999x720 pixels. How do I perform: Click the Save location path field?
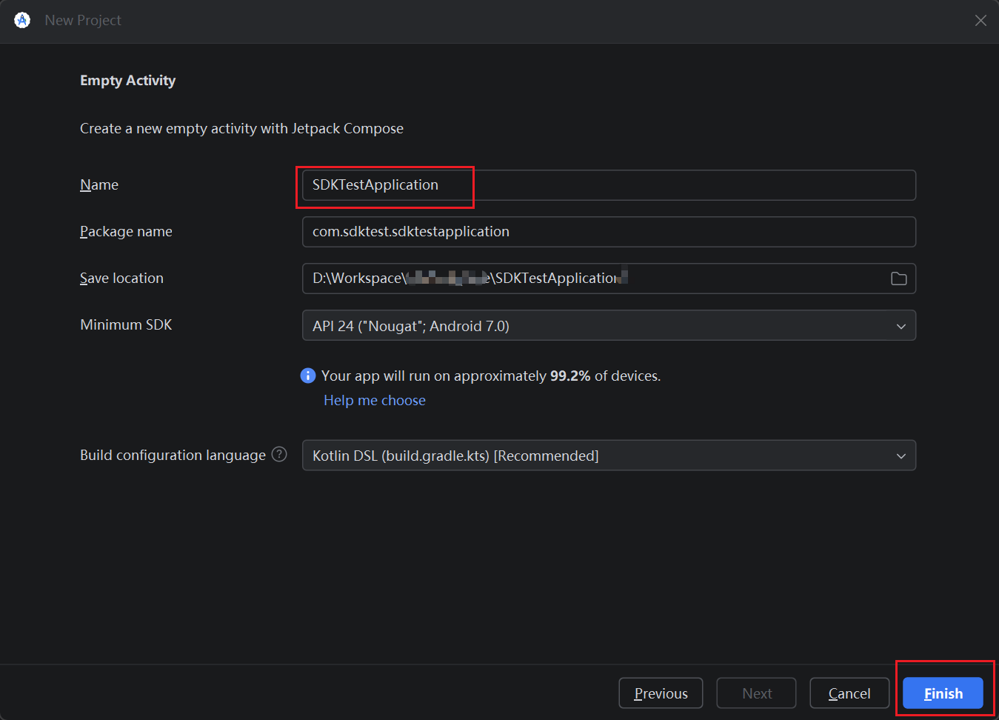592,279
